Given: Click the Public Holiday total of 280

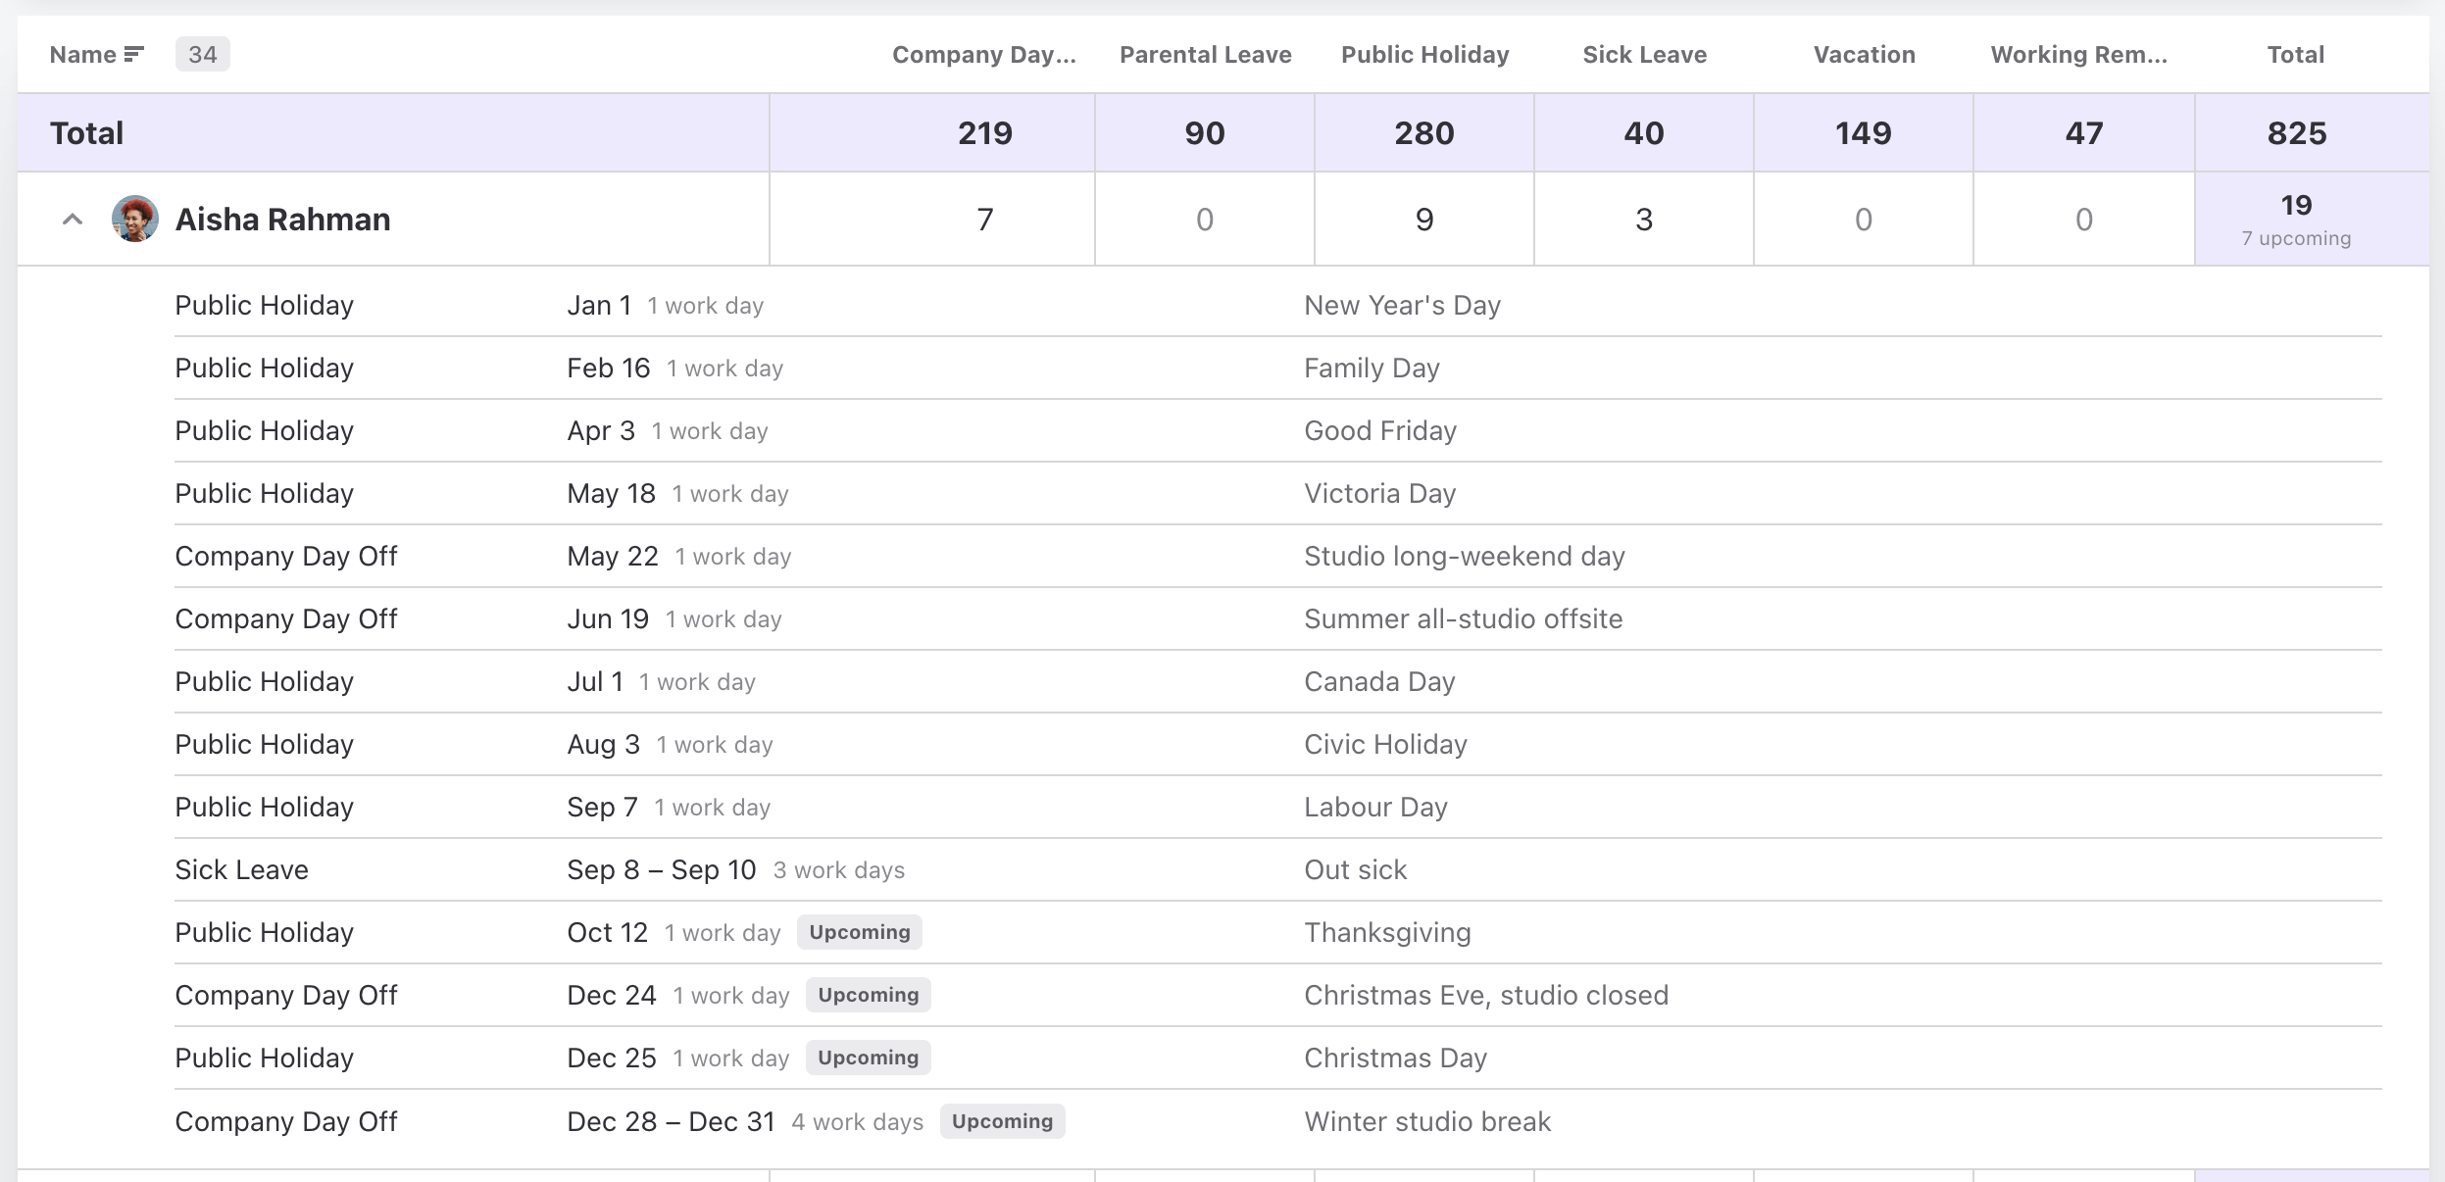Looking at the screenshot, I should coord(1424,133).
